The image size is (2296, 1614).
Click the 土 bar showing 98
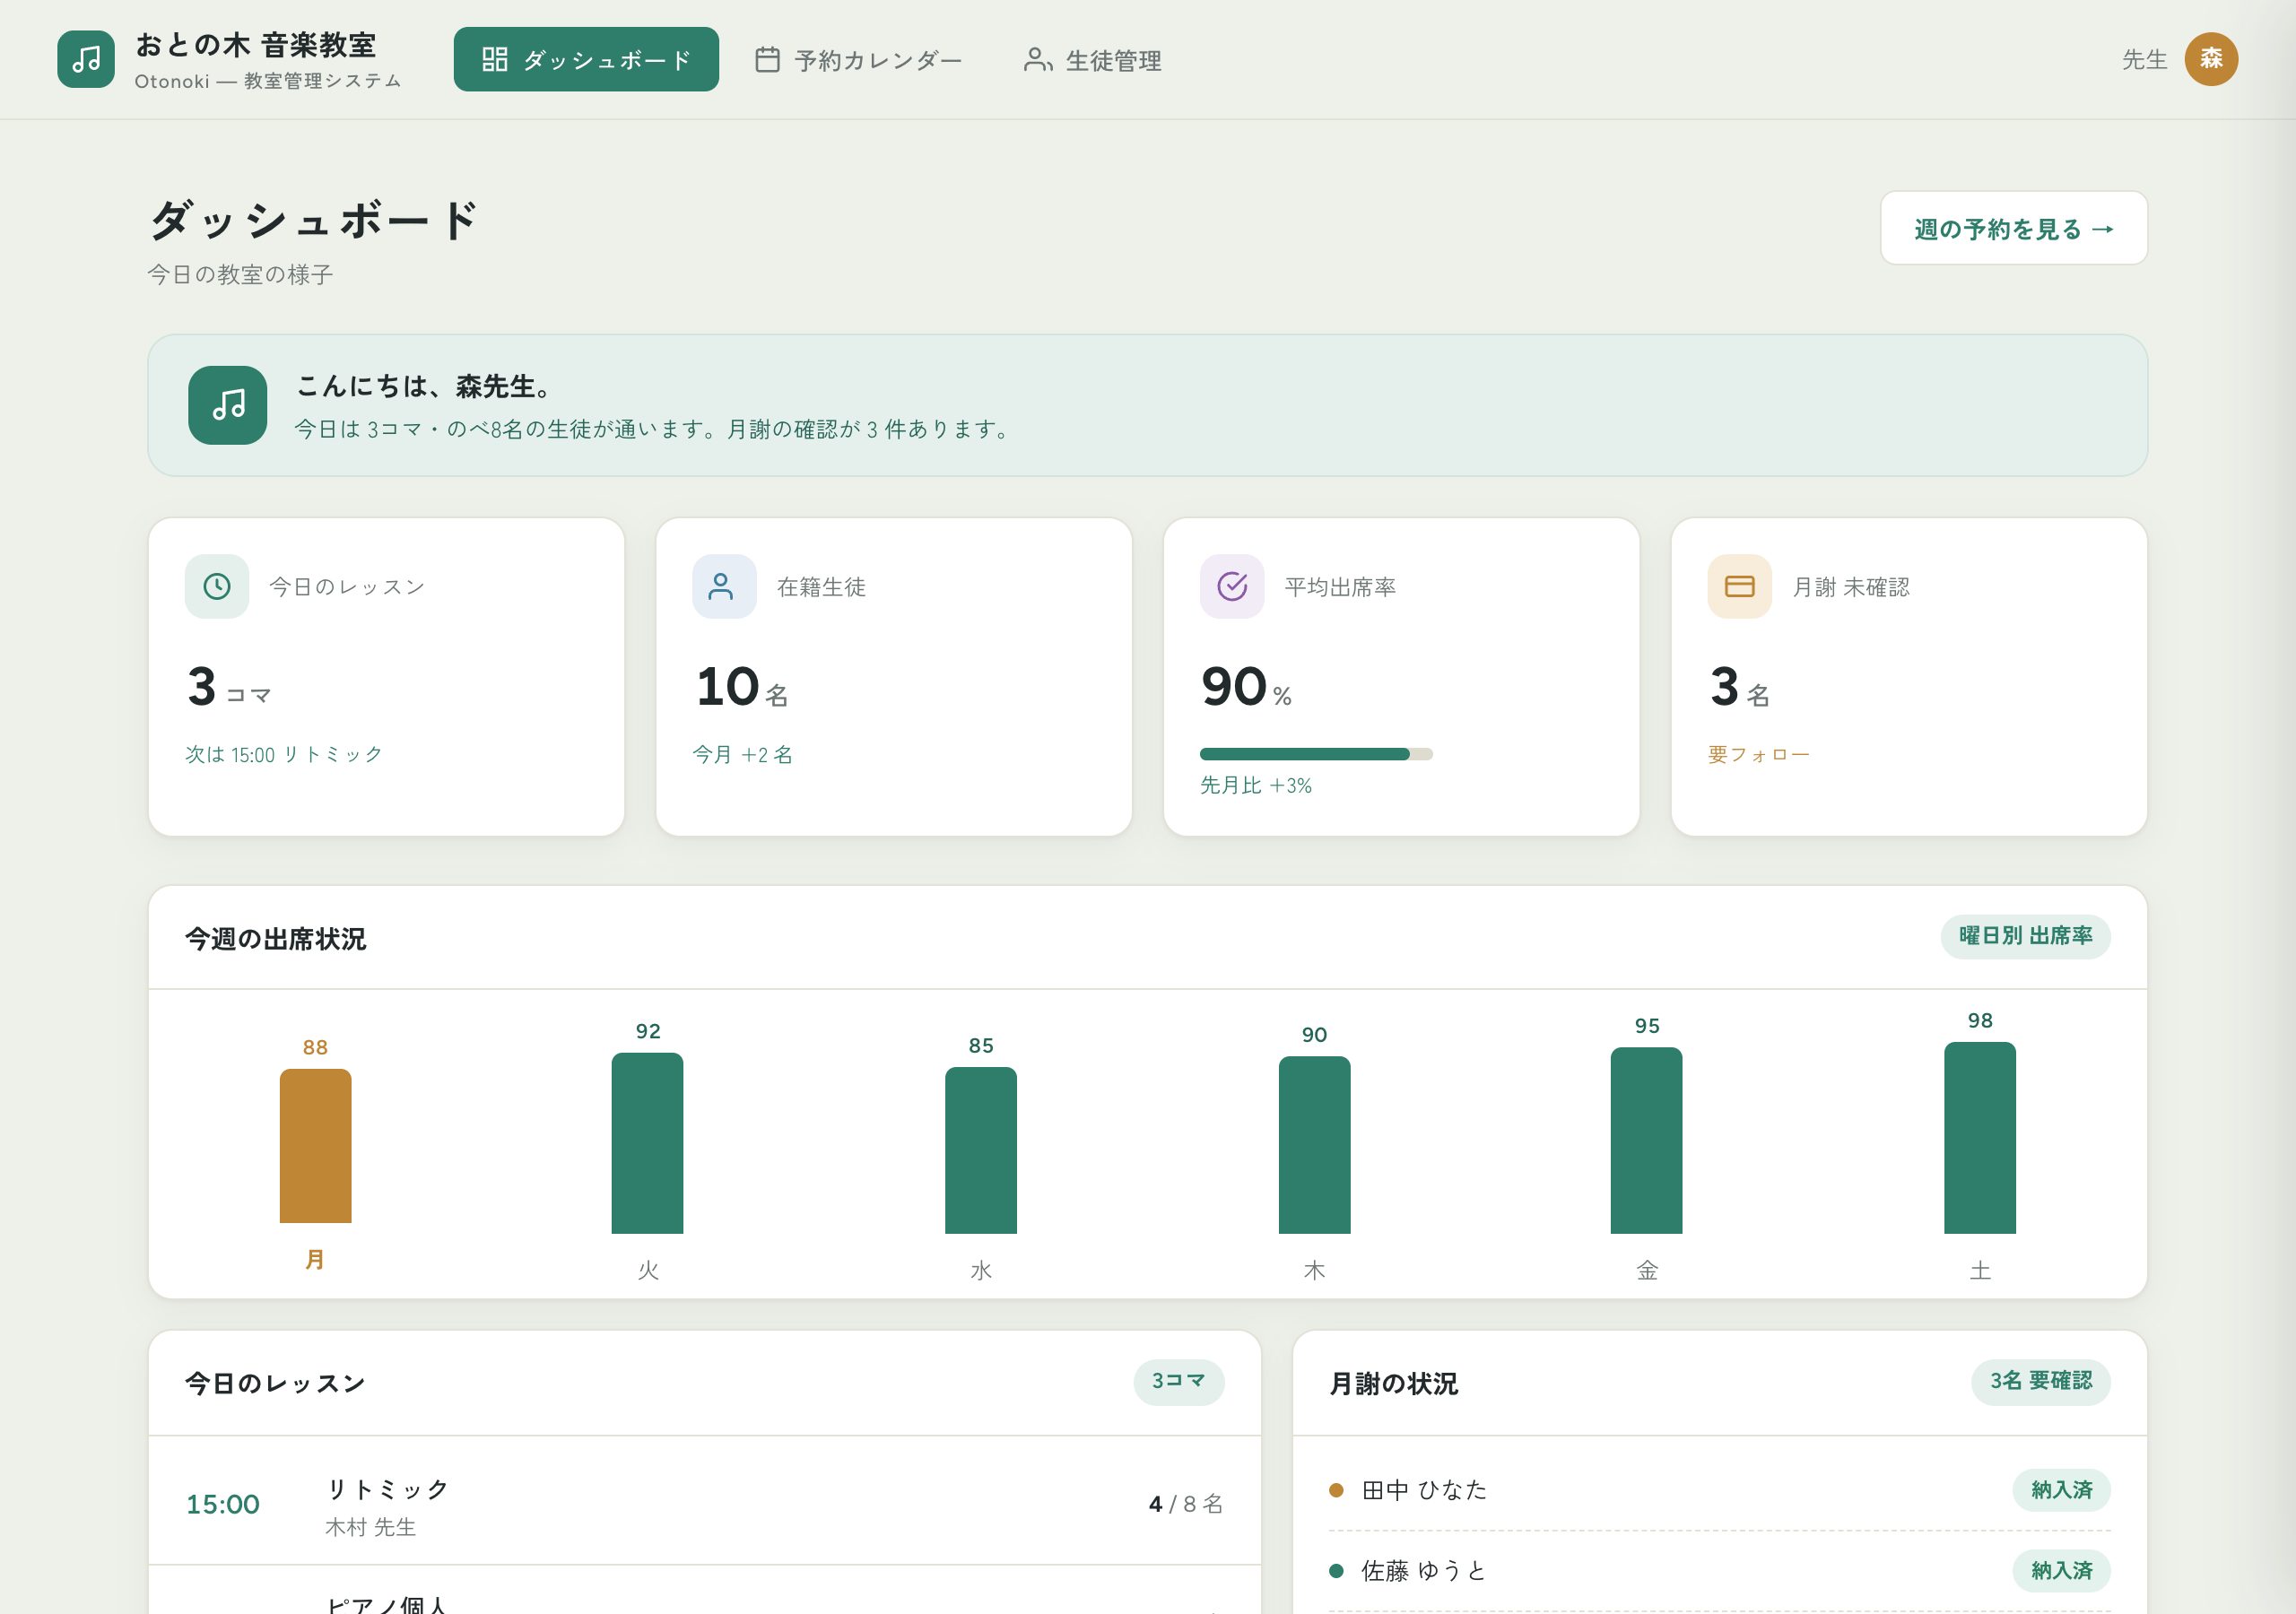click(1980, 1137)
